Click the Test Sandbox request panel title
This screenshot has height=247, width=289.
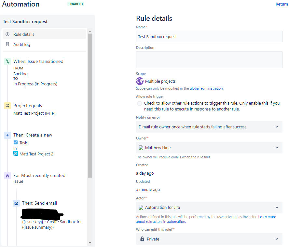[25, 22]
